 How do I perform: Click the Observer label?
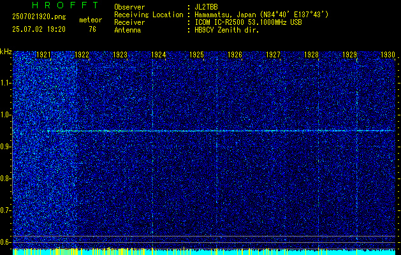coord(129,7)
